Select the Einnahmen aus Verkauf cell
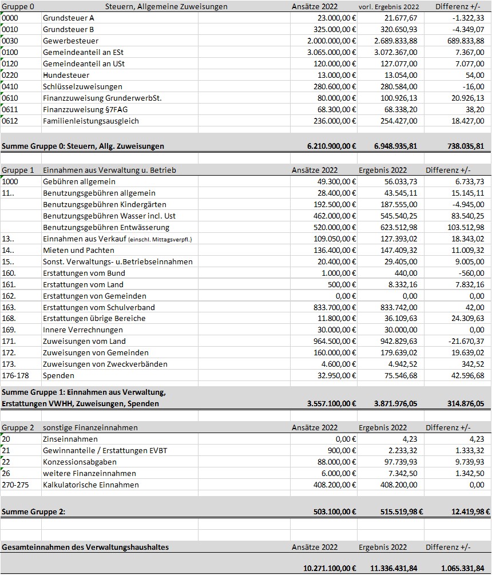Image resolution: width=492 pixels, height=575 pixels. coord(120,239)
